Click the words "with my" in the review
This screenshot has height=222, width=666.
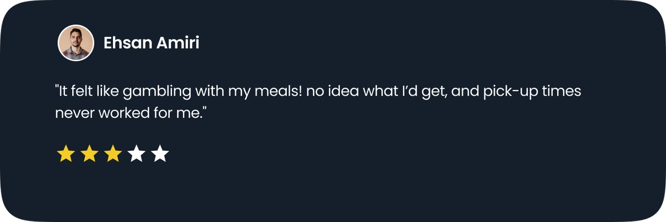coord(221,92)
